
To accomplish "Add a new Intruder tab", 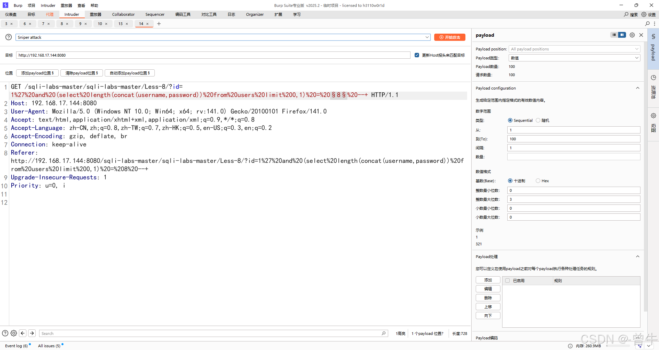I will click(159, 24).
